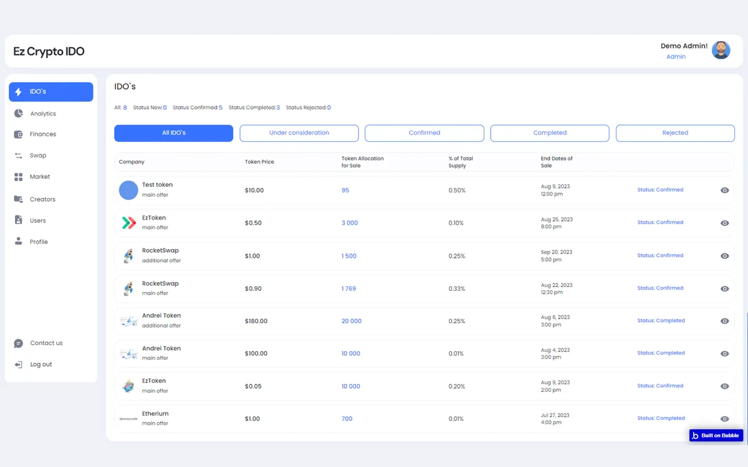Viewport: 748px width, 467px height.
Task: View Andrei Token $100.00 row via its eye icon
Action: (724, 354)
